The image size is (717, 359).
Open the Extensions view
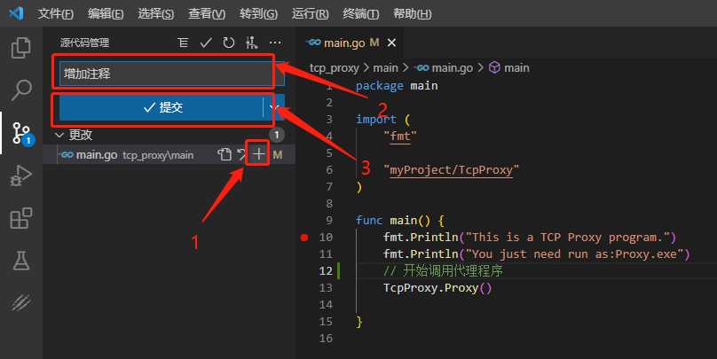[x=21, y=218]
